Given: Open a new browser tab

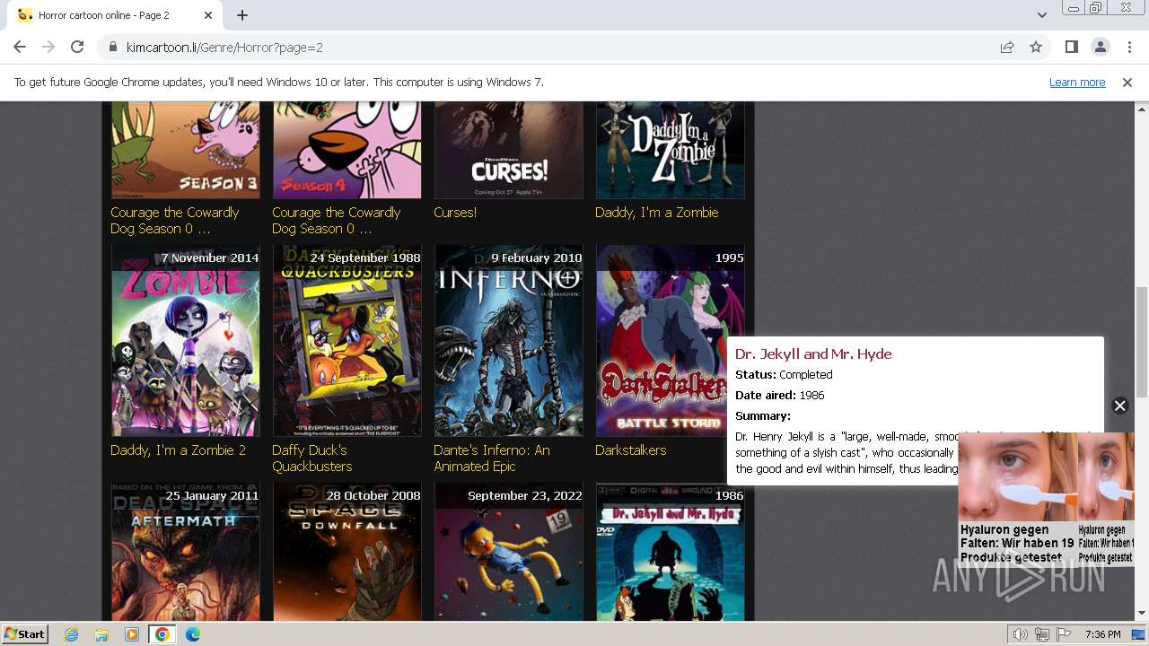Looking at the screenshot, I should point(242,15).
